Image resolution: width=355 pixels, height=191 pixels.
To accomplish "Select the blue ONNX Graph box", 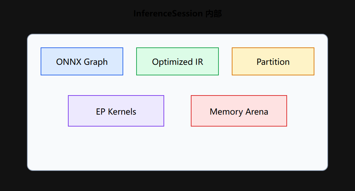I will [x=82, y=61].
